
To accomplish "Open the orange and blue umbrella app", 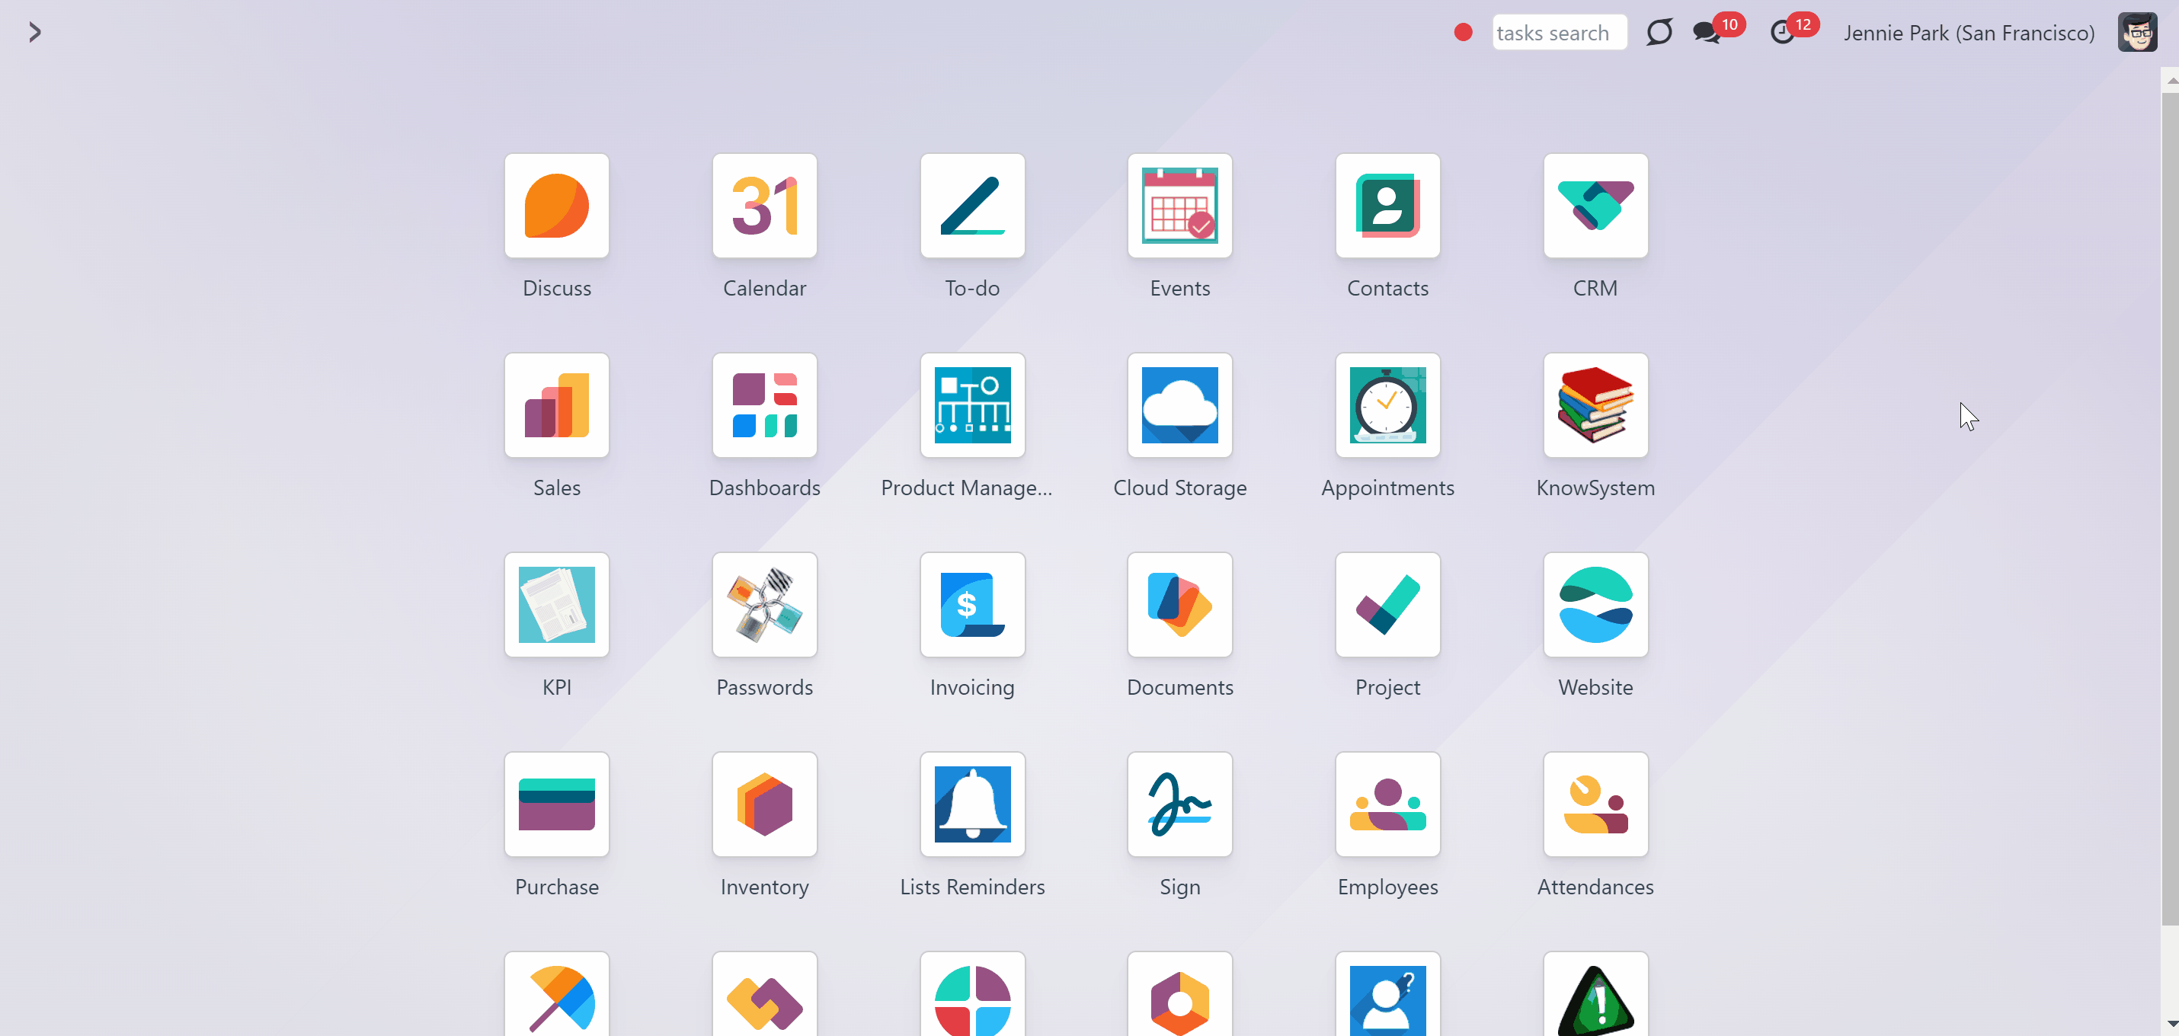I will pos(557,995).
